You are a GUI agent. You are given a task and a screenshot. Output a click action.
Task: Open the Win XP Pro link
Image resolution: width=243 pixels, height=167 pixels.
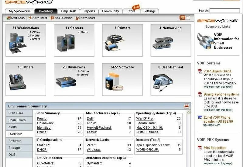tap(145, 119)
